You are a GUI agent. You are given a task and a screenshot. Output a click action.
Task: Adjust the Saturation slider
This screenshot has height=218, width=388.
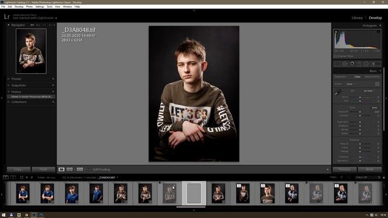360,160
